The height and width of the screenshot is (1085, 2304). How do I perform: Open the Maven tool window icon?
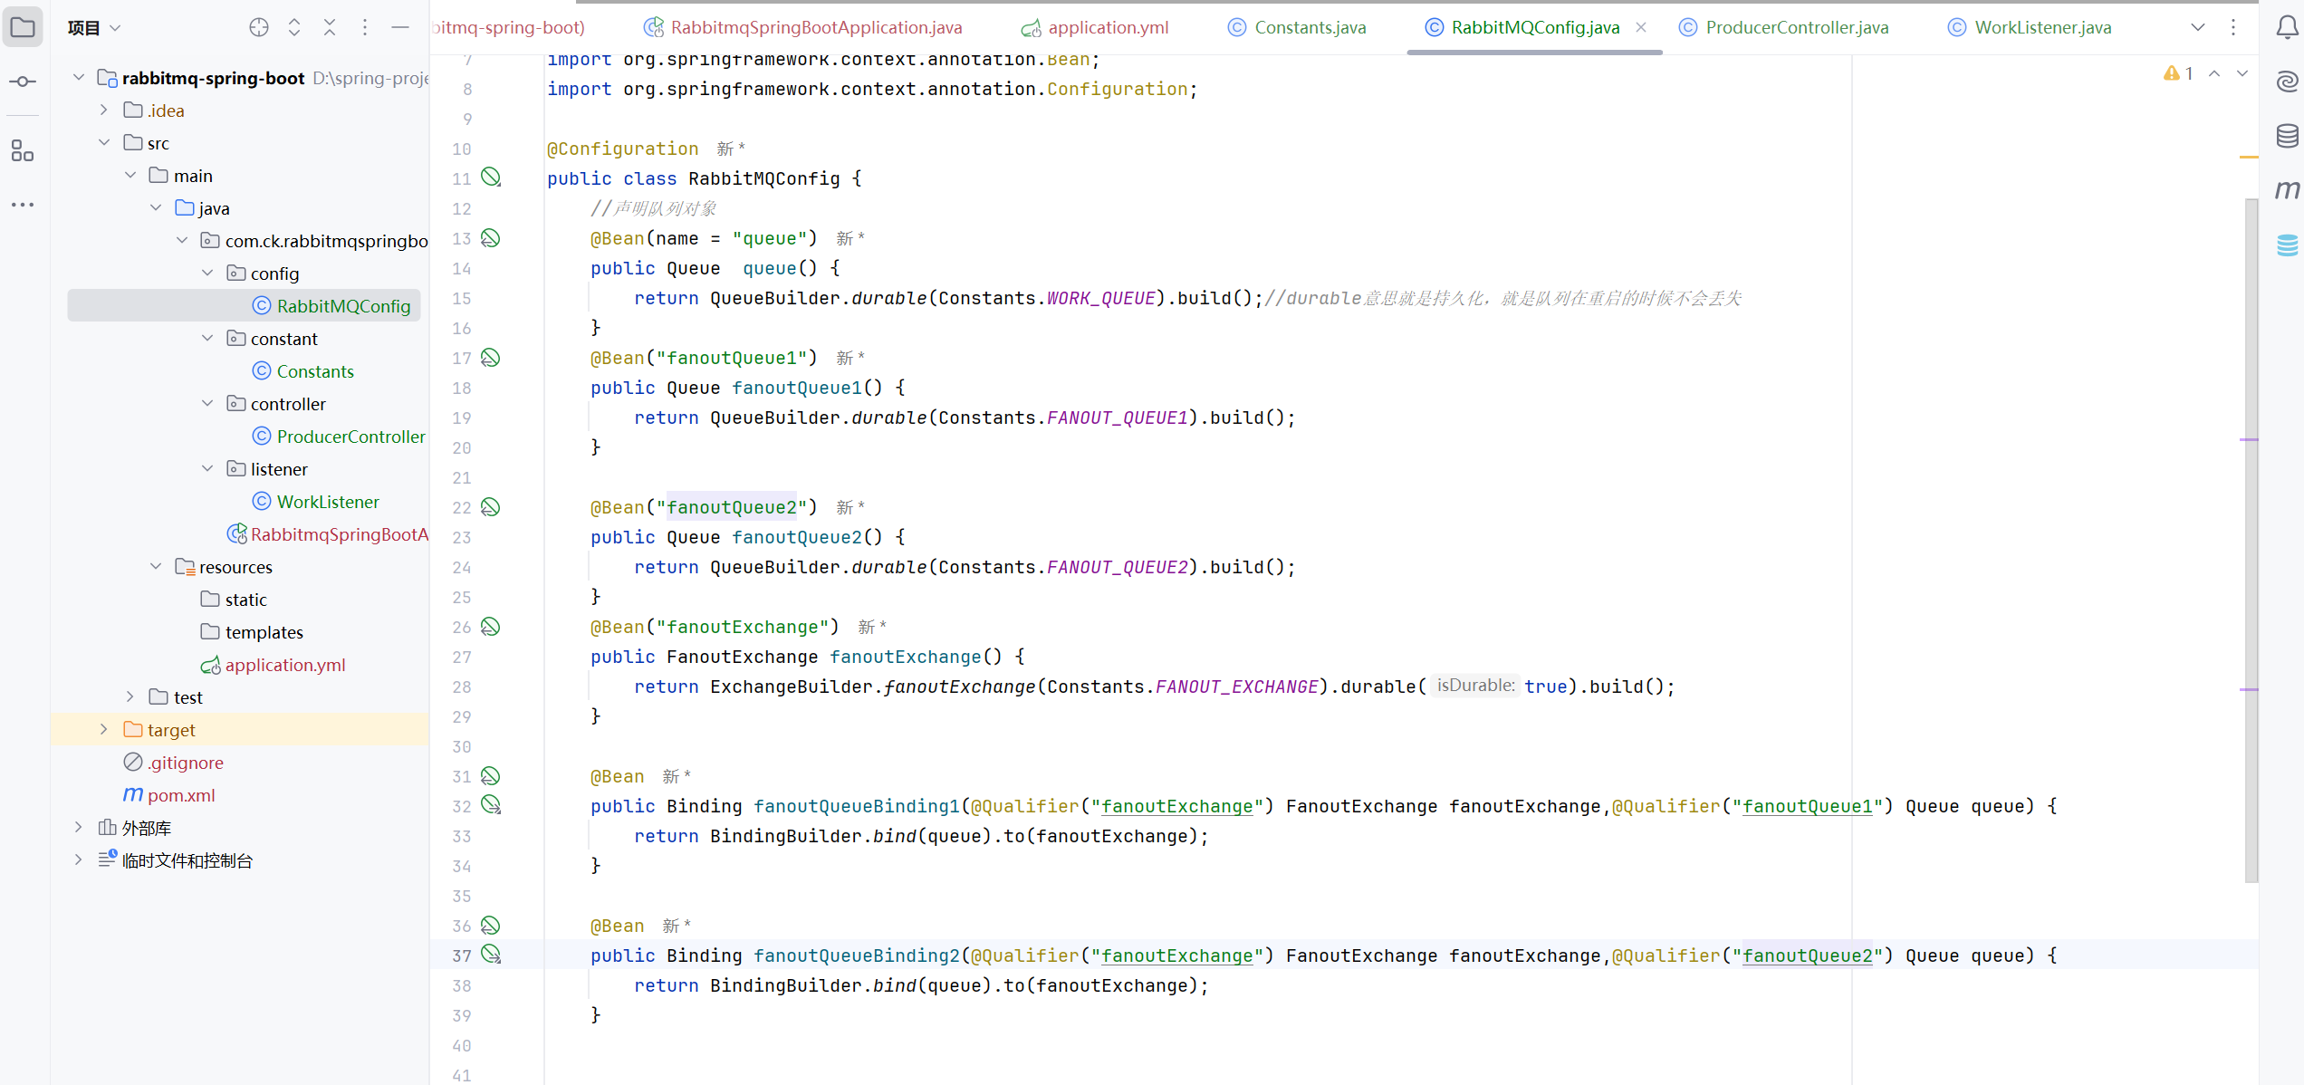pyautogui.click(x=2287, y=189)
